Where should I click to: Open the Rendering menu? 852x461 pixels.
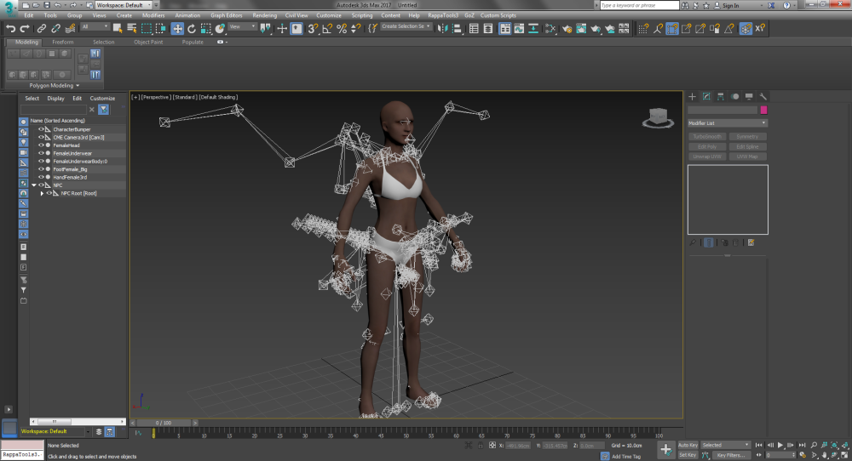(265, 15)
